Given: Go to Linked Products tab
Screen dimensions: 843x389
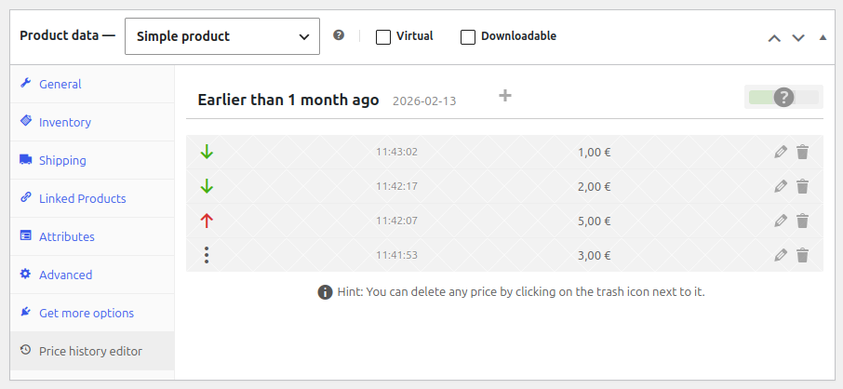Looking at the screenshot, I should click(82, 198).
